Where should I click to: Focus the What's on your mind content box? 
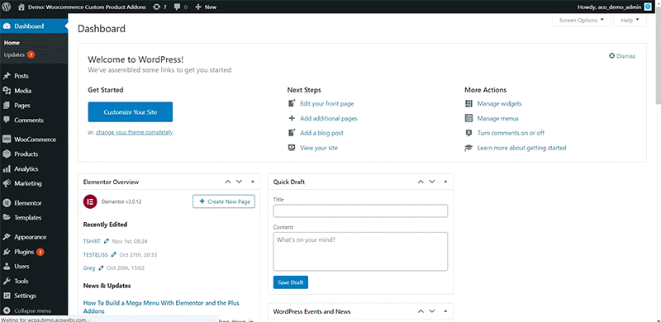(x=360, y=251)
